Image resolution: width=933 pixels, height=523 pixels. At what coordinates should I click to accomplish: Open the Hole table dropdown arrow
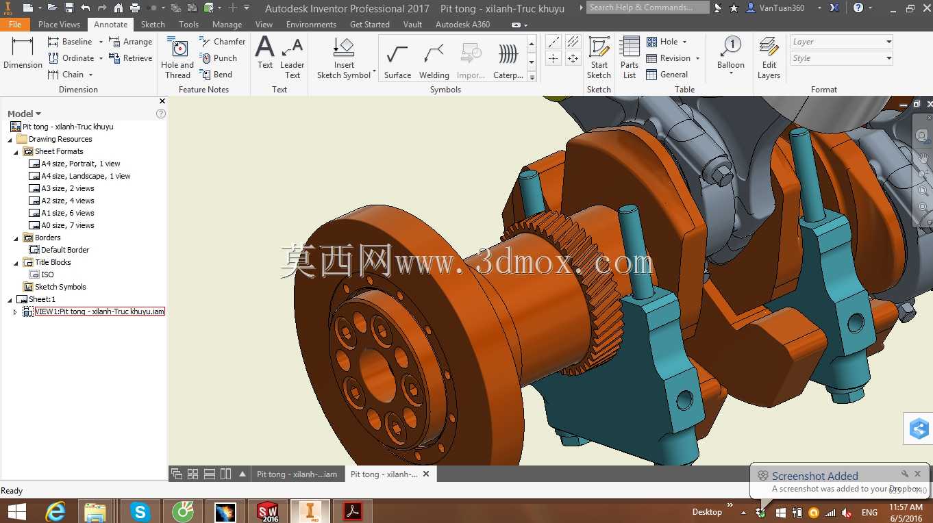click(684, 42)
